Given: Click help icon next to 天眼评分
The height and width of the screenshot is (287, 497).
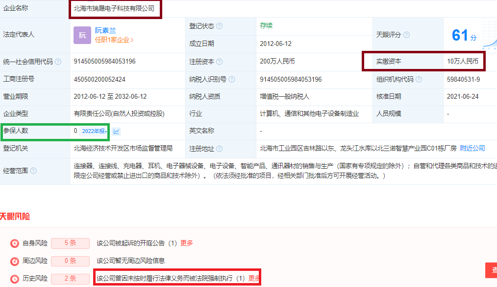Looking at the screenshot, I should coord(406,35).
